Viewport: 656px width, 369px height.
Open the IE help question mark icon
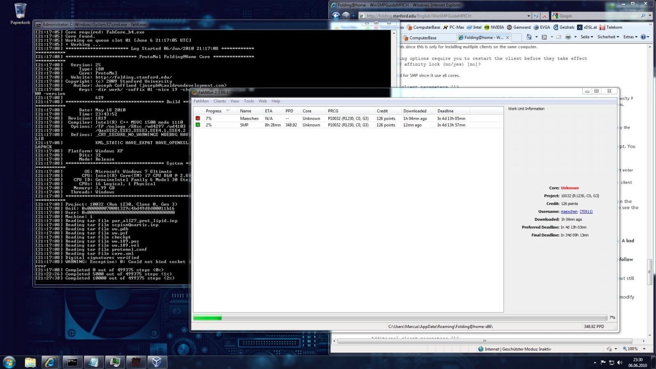(x=643, y=37)
